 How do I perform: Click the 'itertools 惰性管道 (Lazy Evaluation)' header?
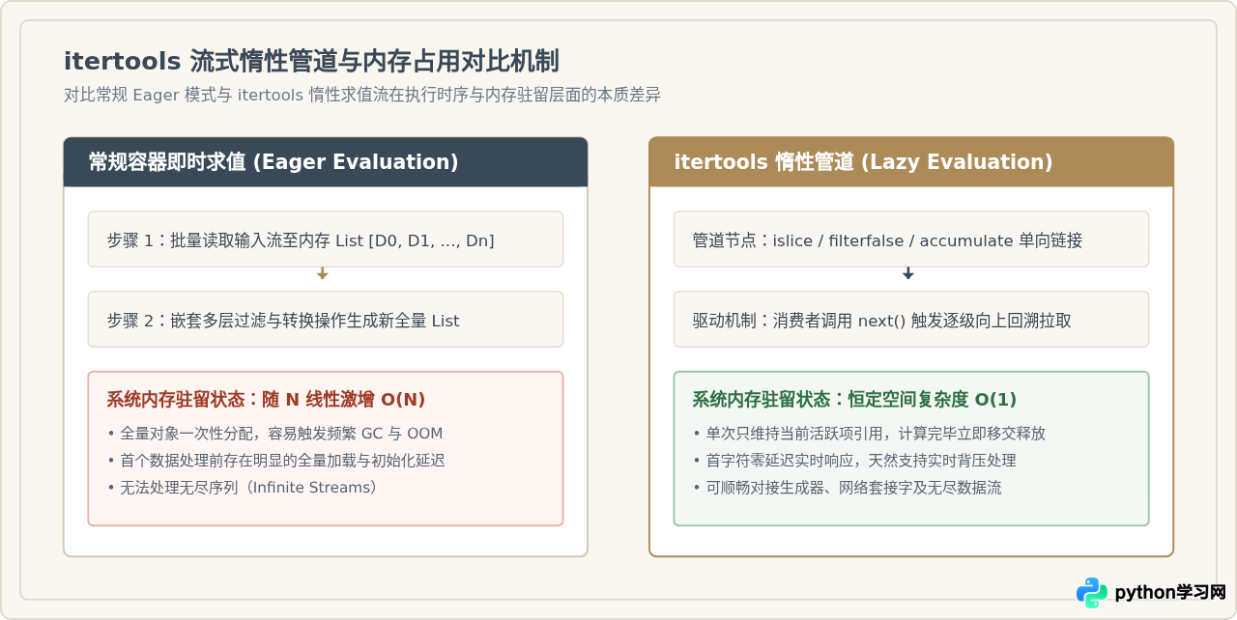click(911, 162)
